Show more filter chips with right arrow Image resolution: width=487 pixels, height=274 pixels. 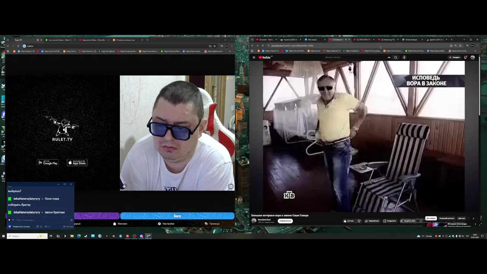[x=473, y=218]
